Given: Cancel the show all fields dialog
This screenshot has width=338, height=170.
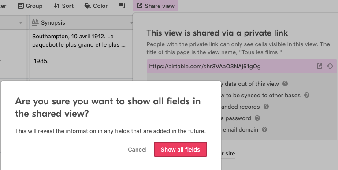Looking at the screenshot, I should click(137, 150).
